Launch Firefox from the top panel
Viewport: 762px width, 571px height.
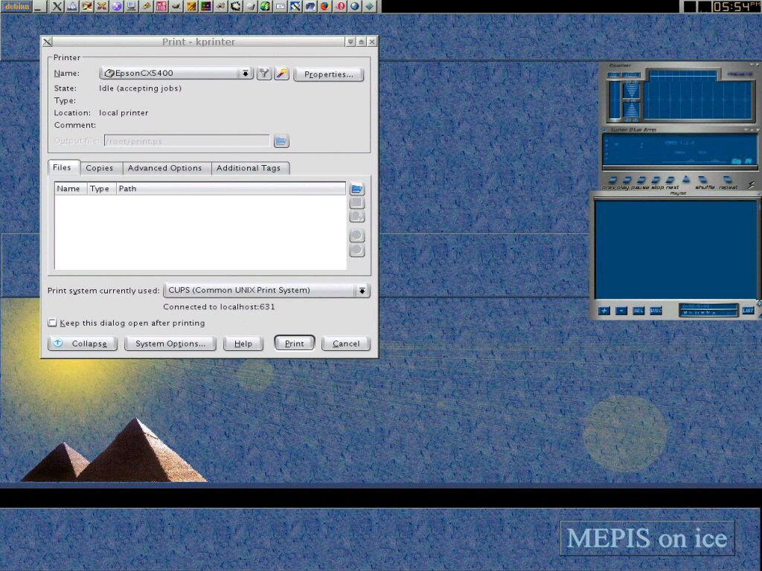point(324,7)
